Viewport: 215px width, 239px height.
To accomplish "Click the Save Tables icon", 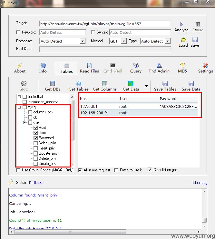I will tap(165, 83).
